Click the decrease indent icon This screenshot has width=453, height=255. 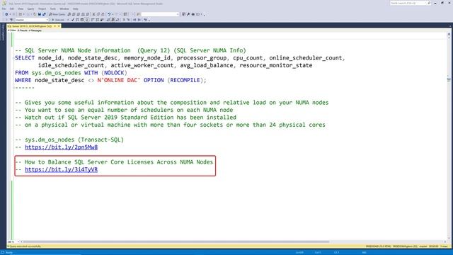pos(134,20)
